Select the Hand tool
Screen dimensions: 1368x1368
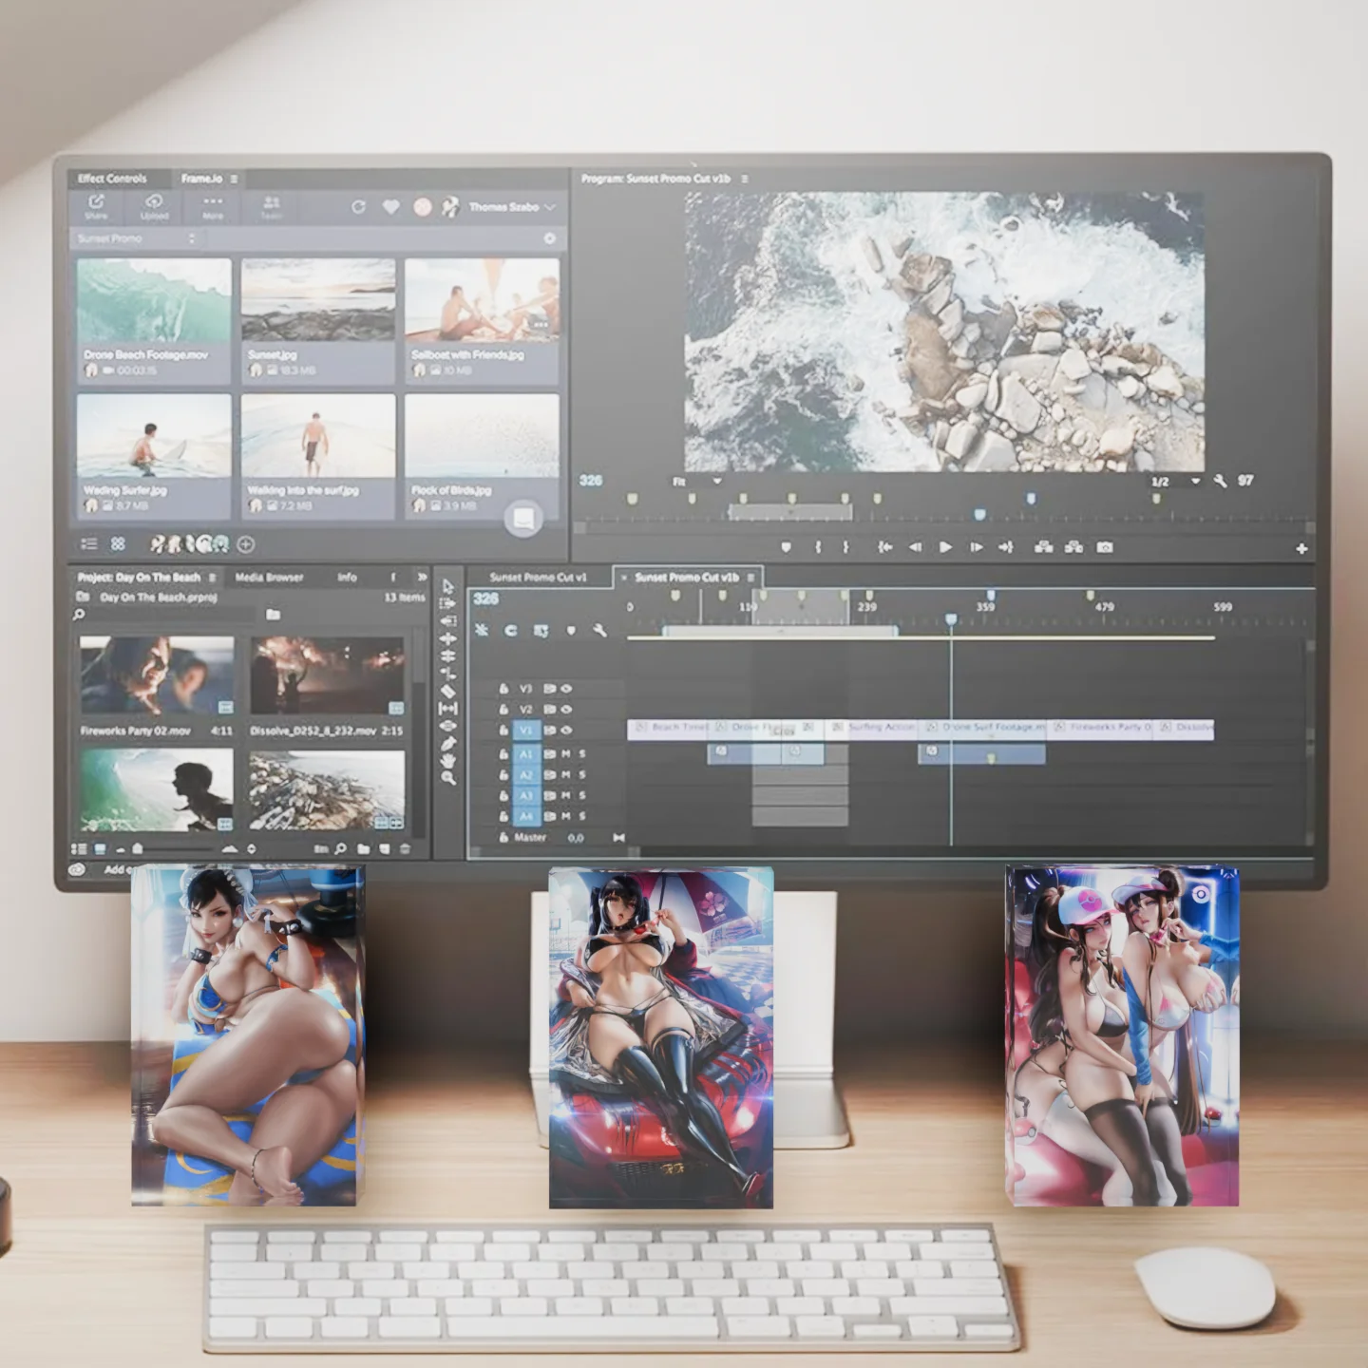(x=447, y=760)
